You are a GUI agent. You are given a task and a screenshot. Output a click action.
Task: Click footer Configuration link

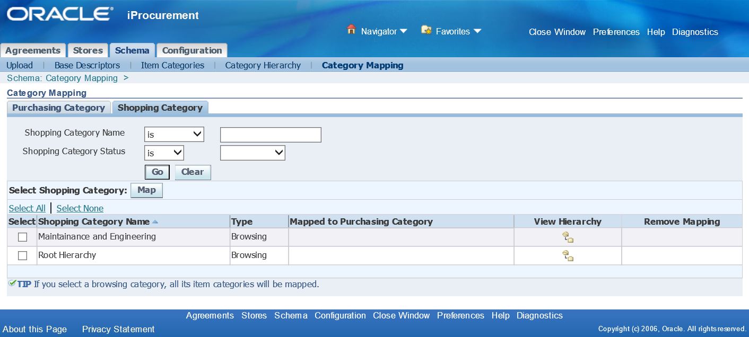point(340,315)
